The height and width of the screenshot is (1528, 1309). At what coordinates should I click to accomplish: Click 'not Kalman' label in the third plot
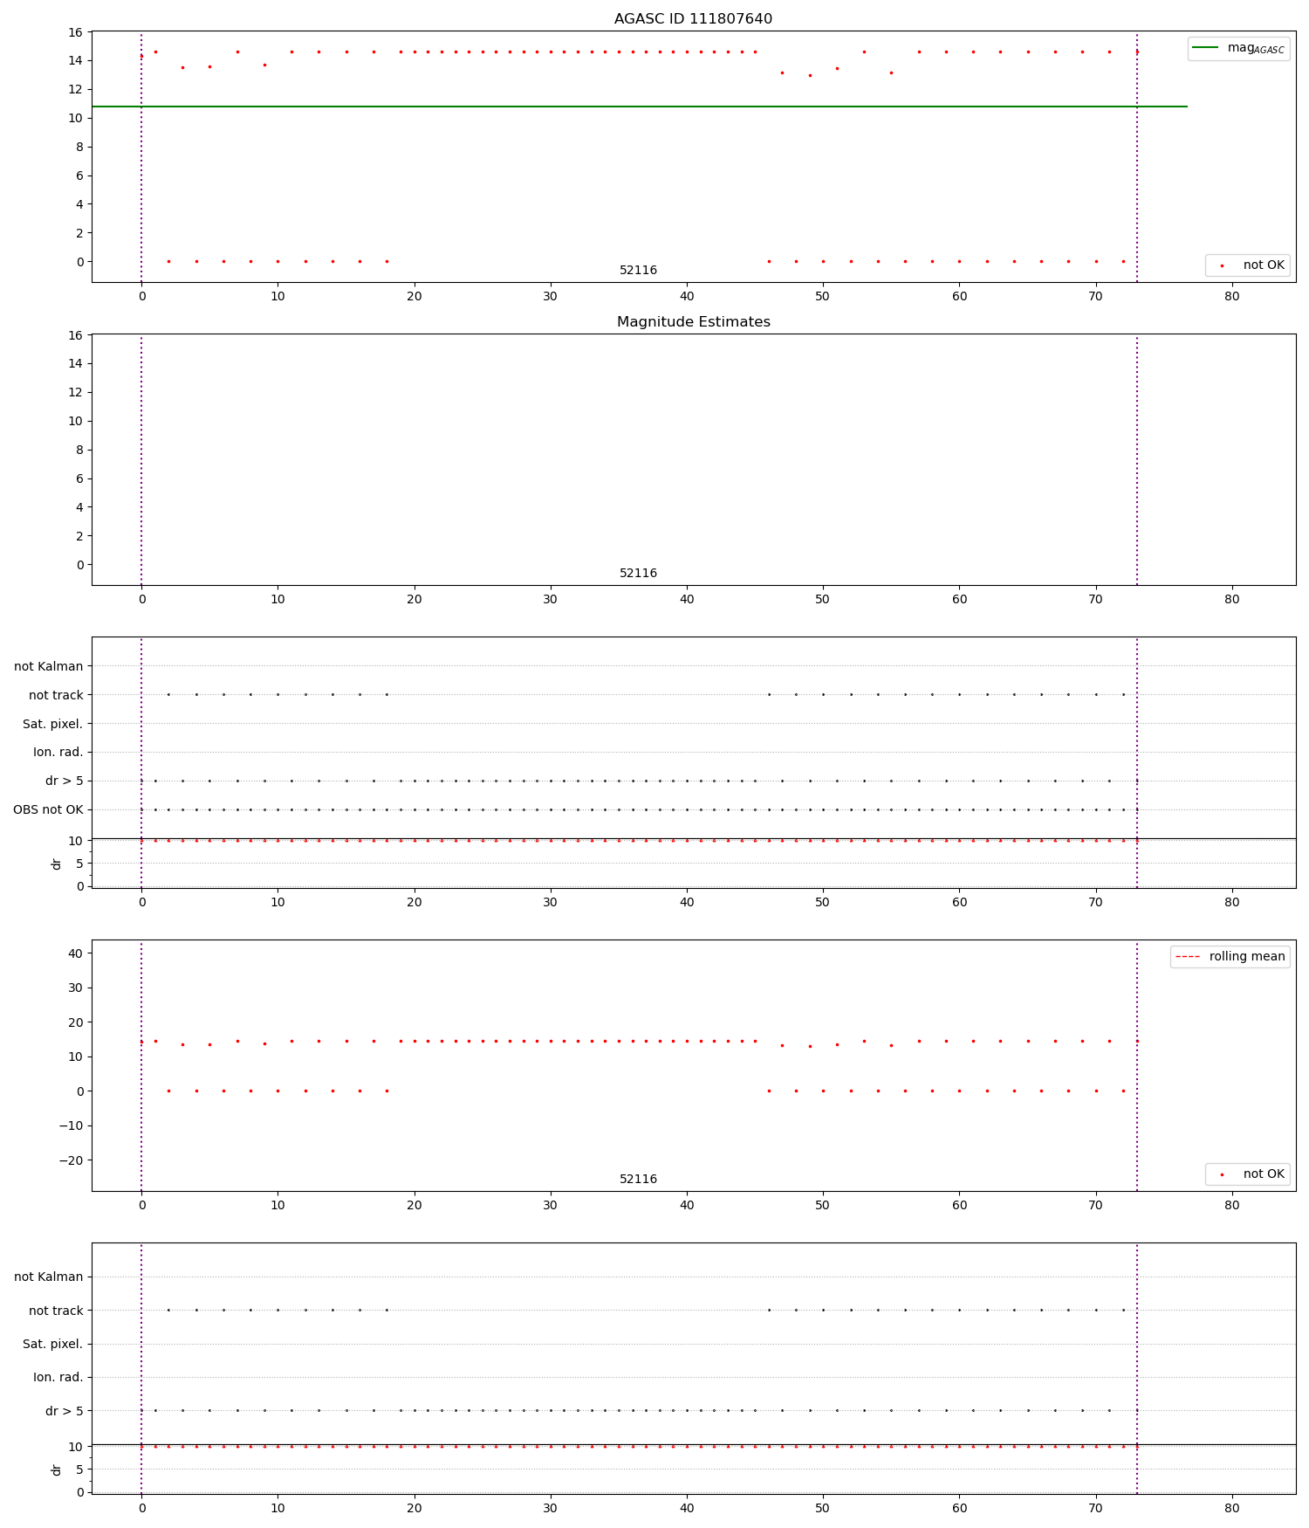coord(49,666)
